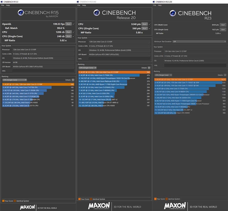
Task: Select the i3-12100F ranking row in R20
Action: tap(114, 72)
